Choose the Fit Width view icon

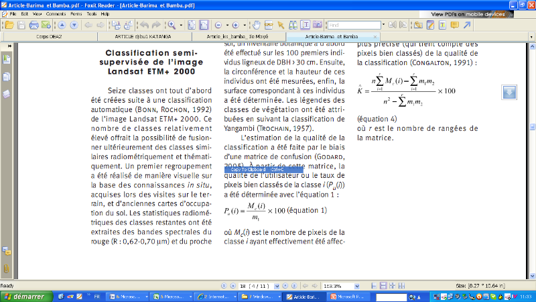point(204,25)
